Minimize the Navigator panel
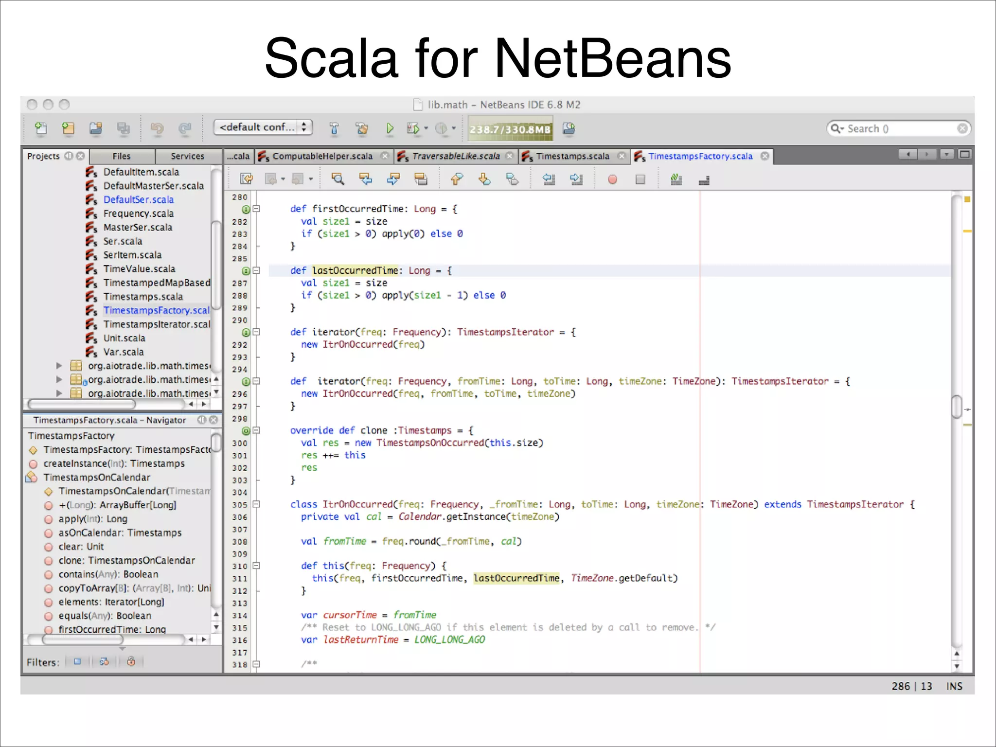The height and width of the screenshot is (747, 996). pos(201,420)
